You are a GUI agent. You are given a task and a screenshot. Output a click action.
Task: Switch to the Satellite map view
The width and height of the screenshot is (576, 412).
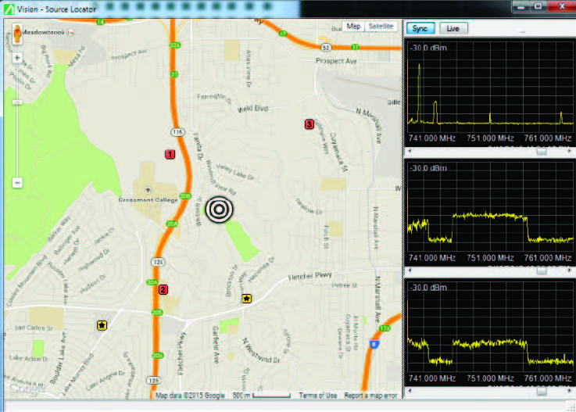[381, 26]
